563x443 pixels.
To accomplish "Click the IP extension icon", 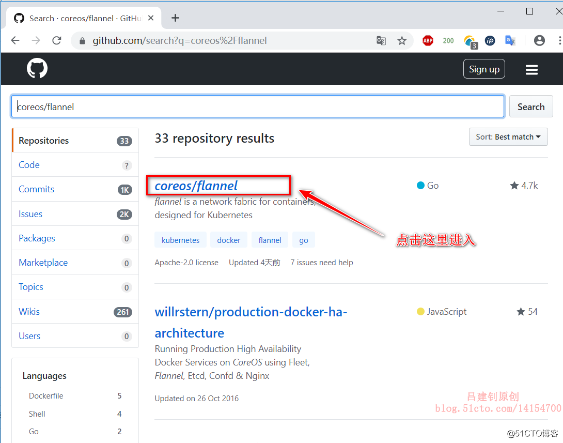I will click(490, 41).
